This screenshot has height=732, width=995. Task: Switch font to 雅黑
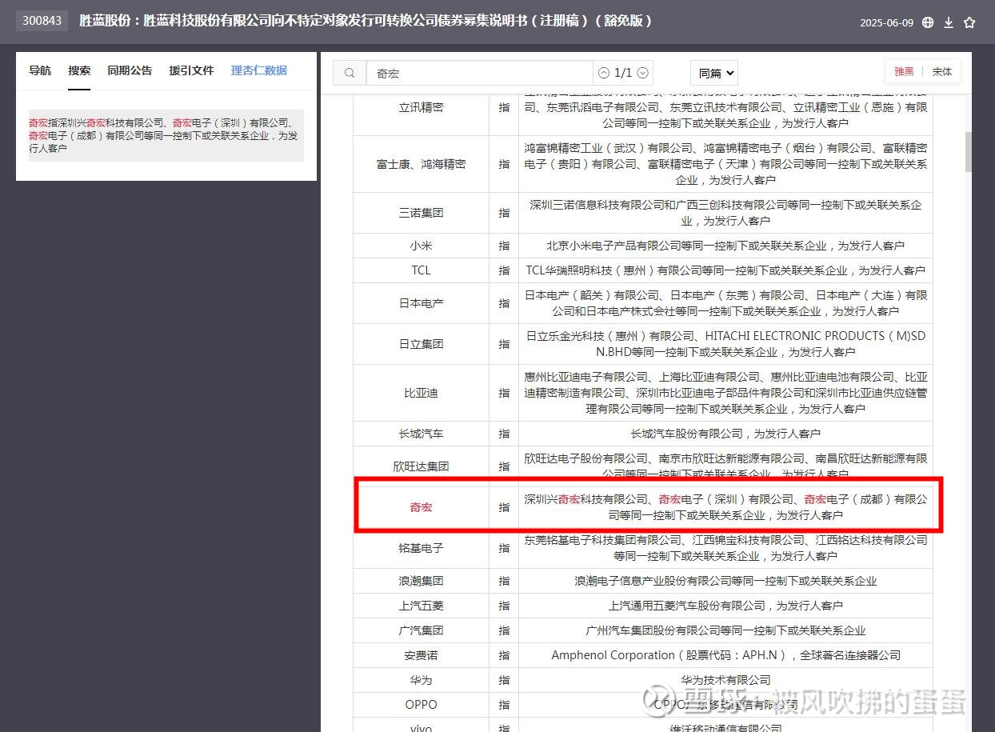[904, 72]
